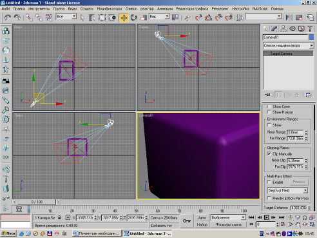Screen dimensions: 317x238
Task: Open the Utilities hammer panel icon
Action: point(310,28)
